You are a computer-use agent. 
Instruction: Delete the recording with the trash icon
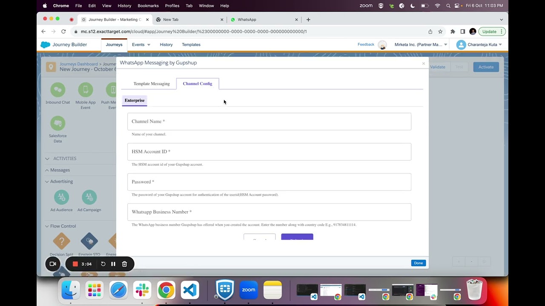pos(124,264)
